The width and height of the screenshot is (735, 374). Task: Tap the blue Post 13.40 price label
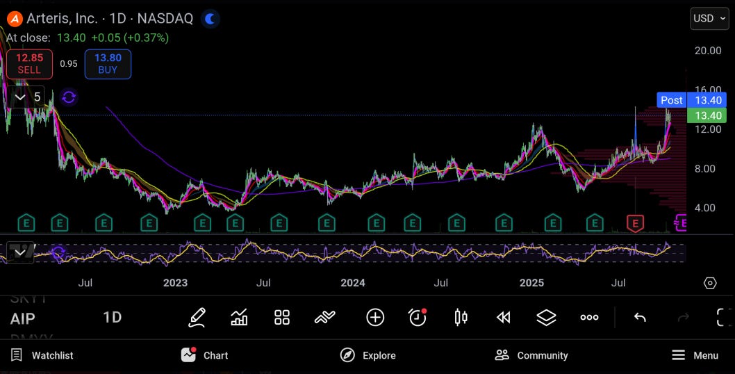pyautogui.click(x=692, y=100)
